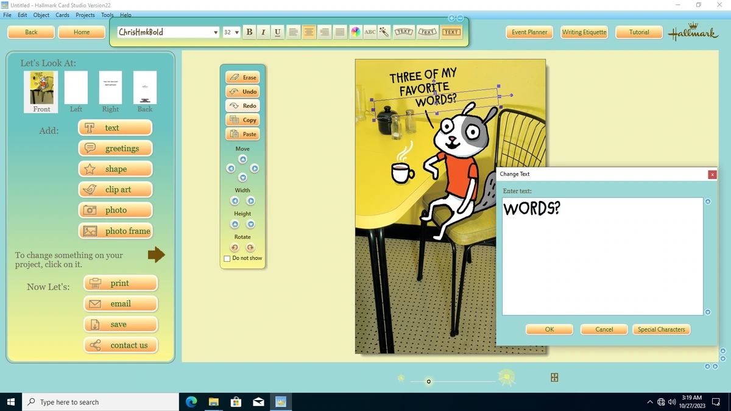Screen dimensions: 731x411
Task: Toggle italic formatting in text toolbar
Action: coord(264,32)
